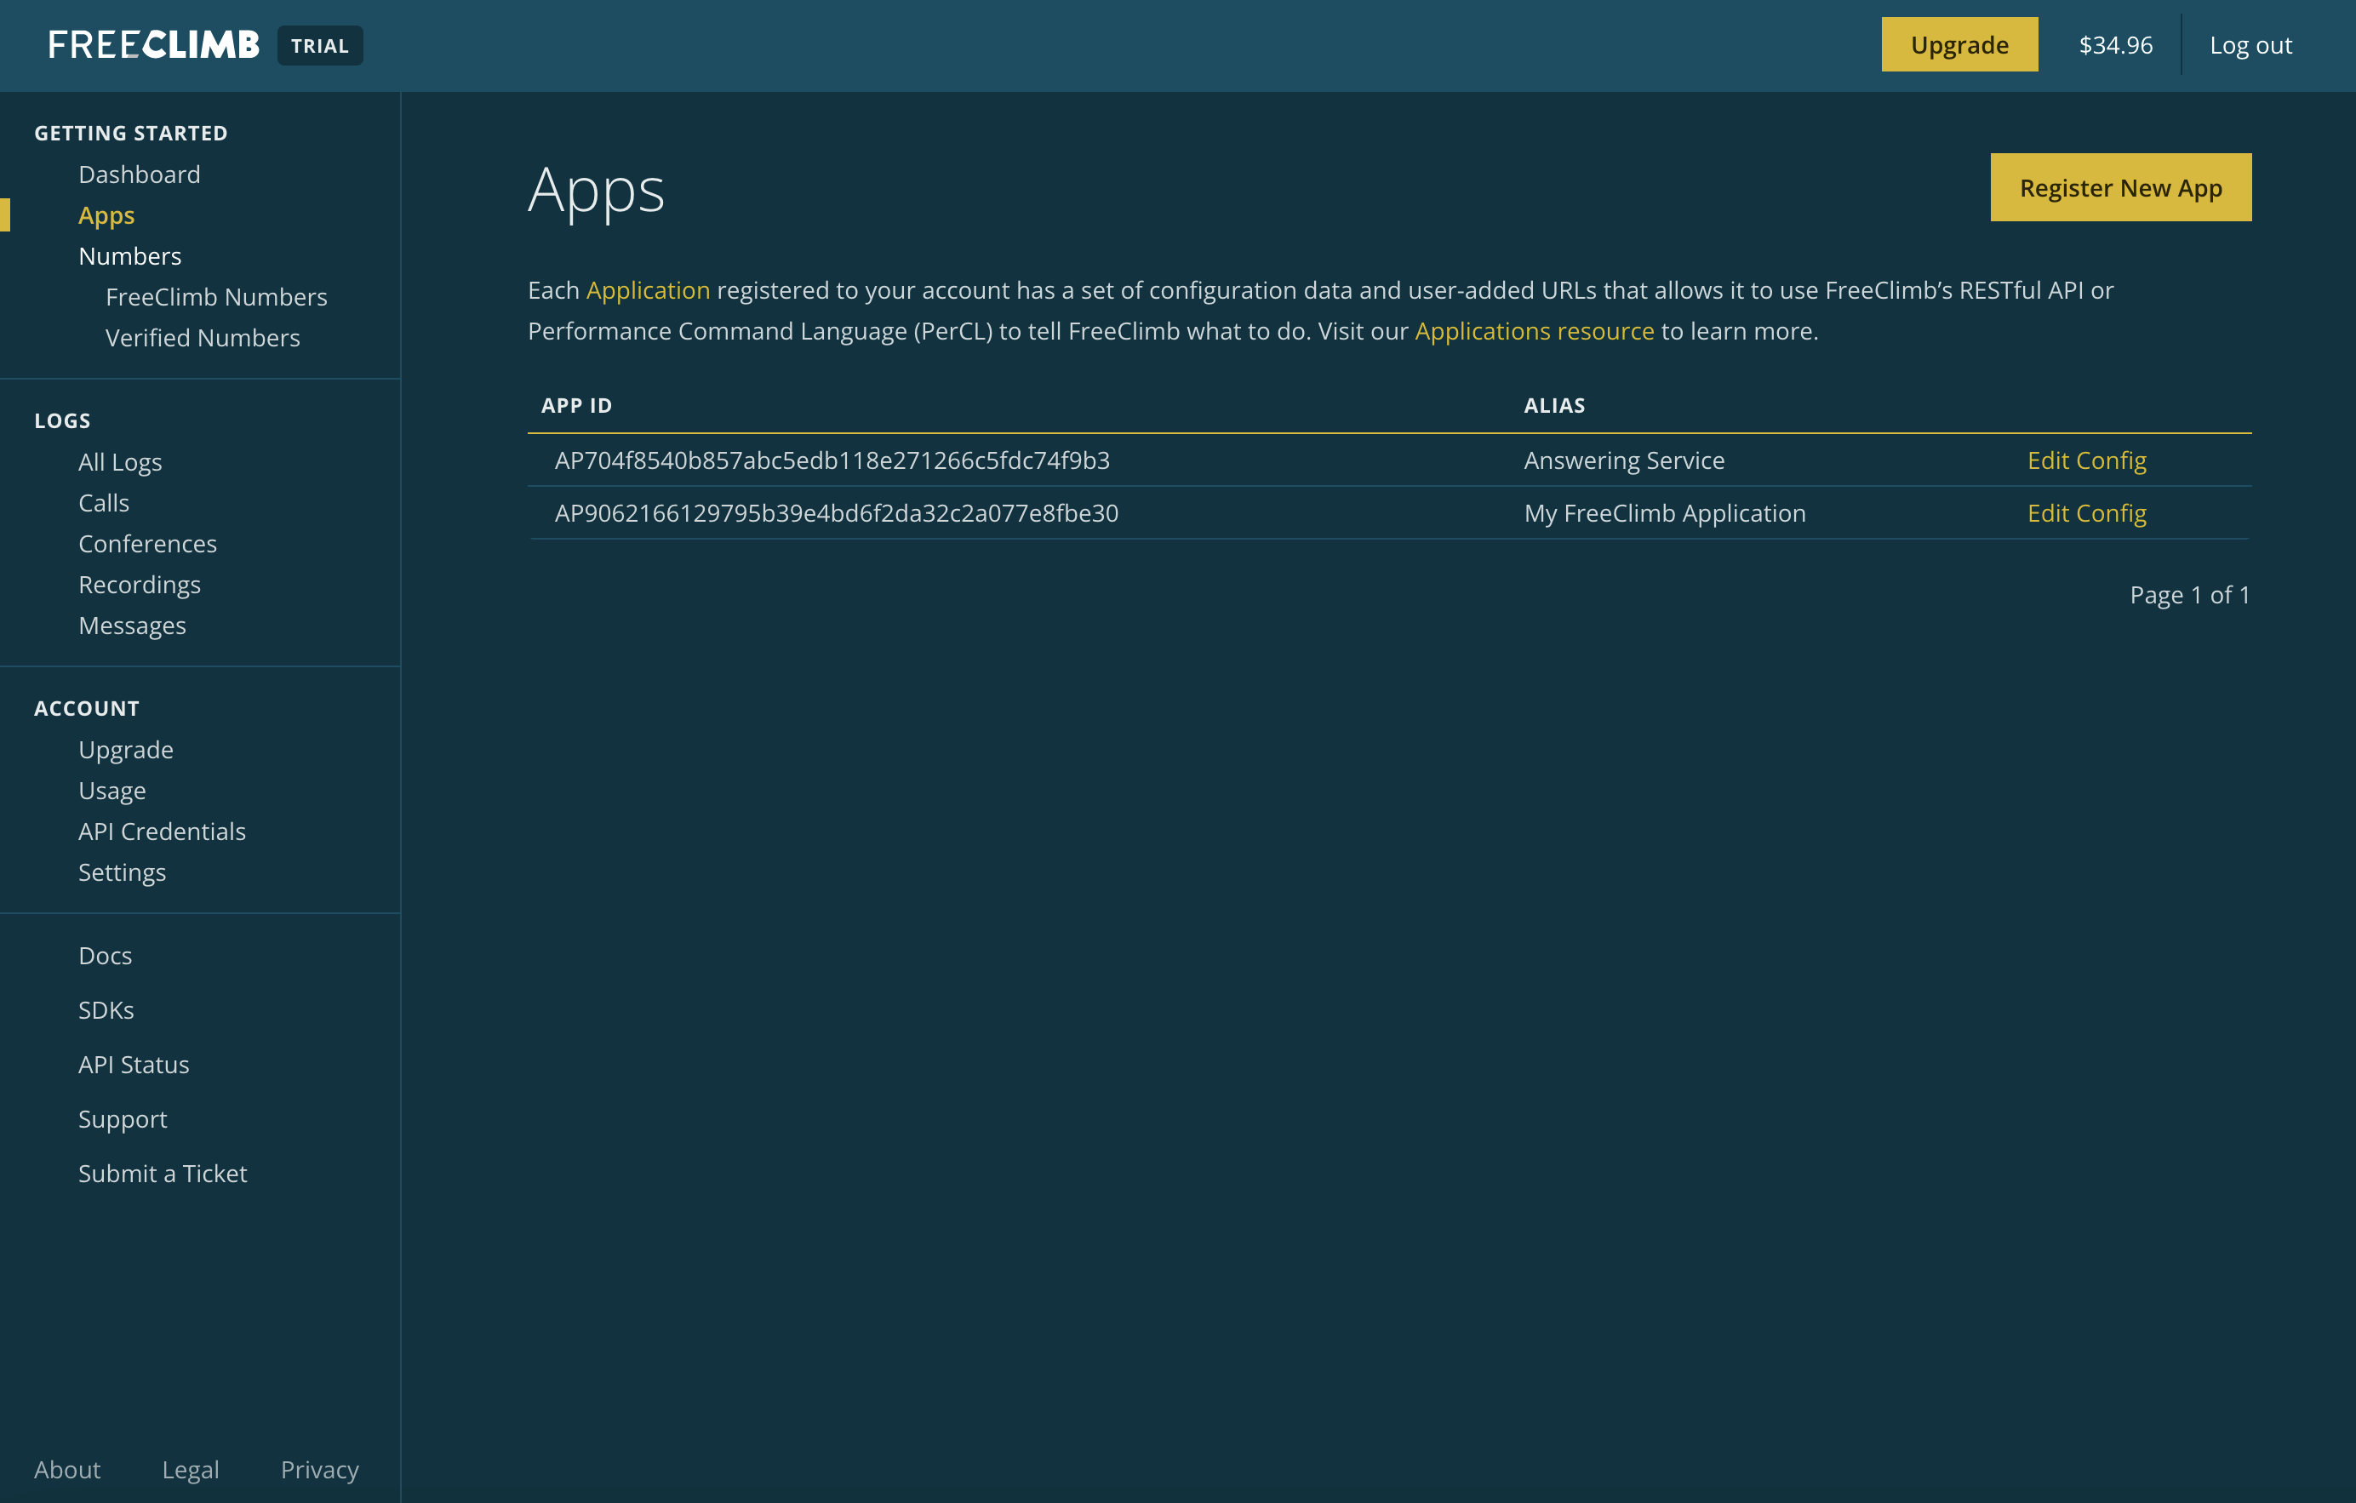Open API Credentials page
Screen dimensions: 2356x1503
(x=163, y=832)
